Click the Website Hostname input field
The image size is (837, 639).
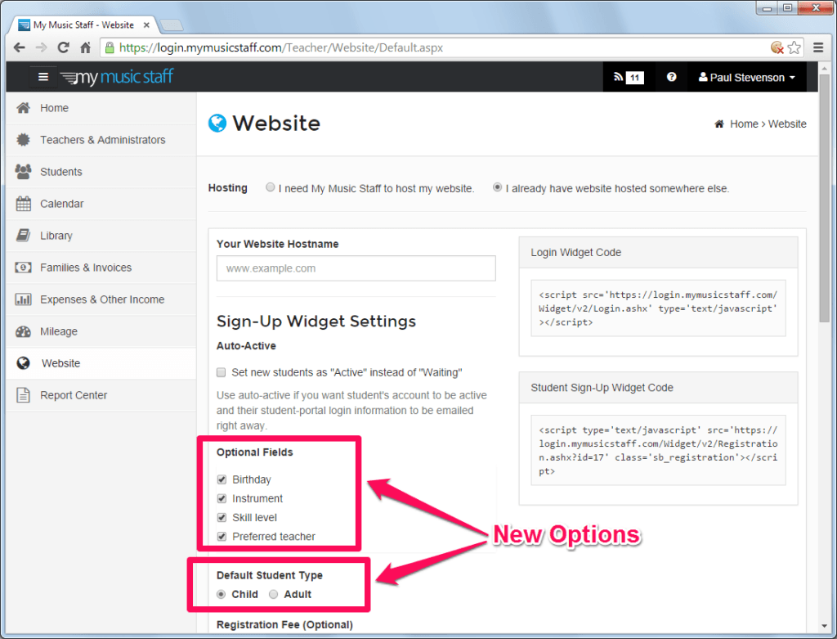[x=356, y=268]
